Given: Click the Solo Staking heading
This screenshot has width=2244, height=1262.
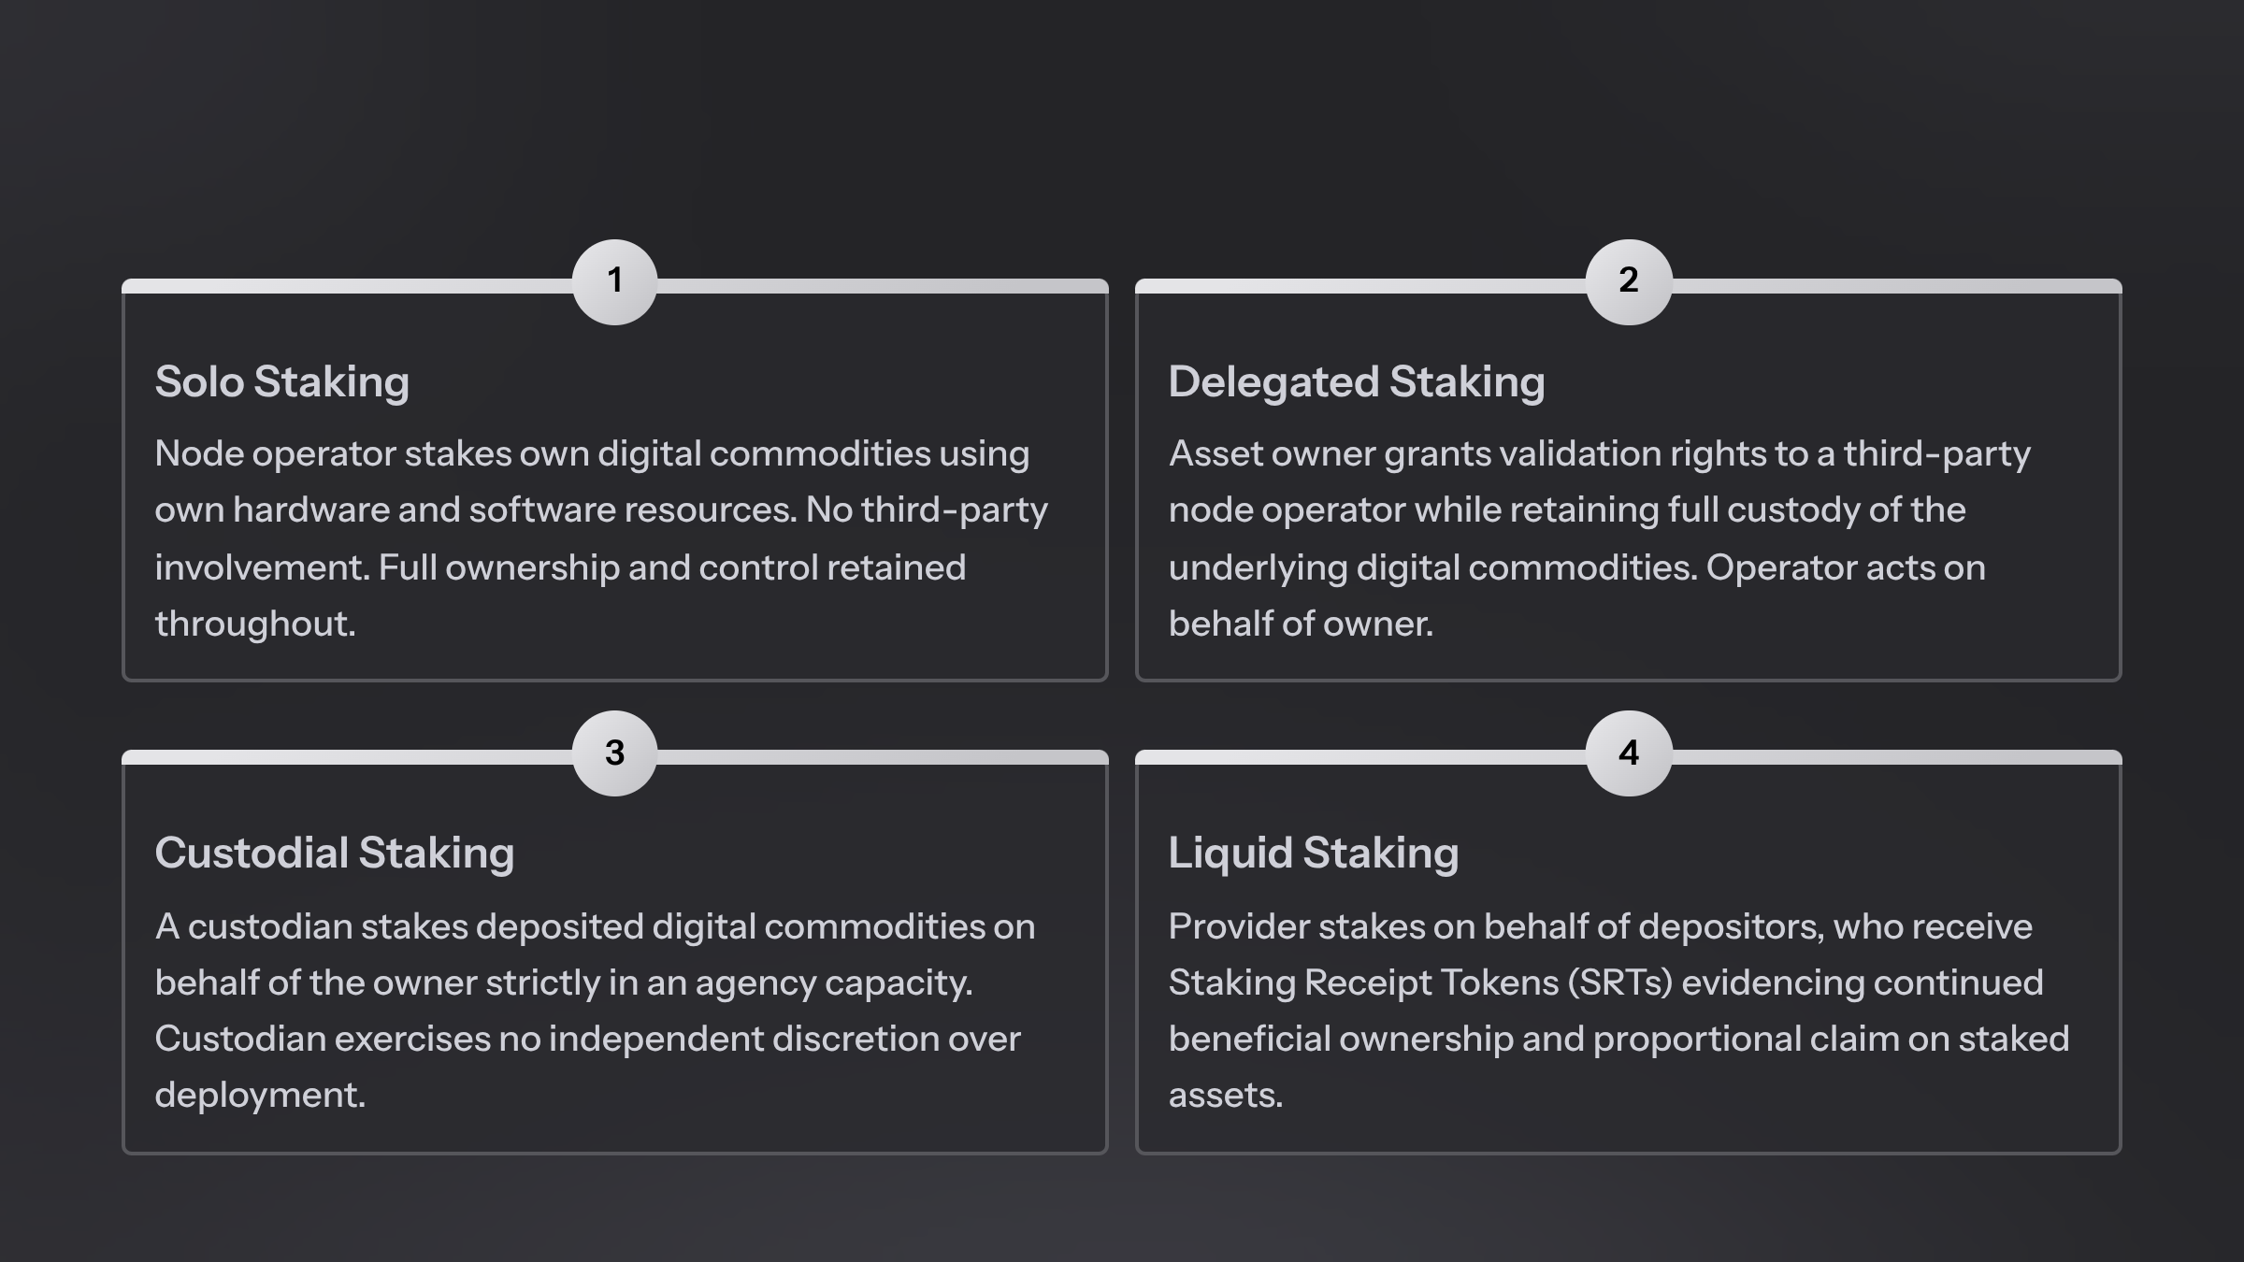Looking at the screenshot, I should coord(281,382).
